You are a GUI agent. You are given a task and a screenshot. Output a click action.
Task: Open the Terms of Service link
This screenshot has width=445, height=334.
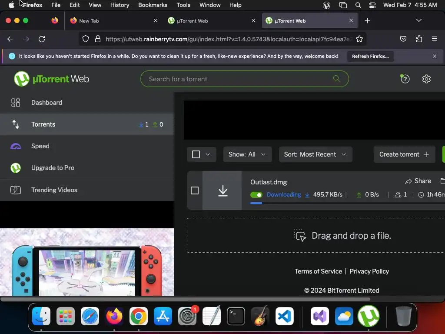pos(318,271)
